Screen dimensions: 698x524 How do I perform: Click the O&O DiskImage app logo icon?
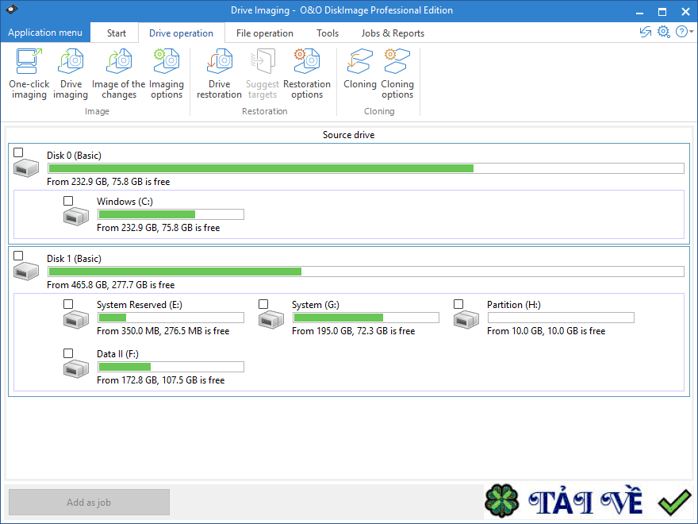(x=11, y=10)
